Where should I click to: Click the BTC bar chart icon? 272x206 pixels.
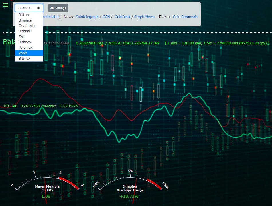(14, 106)
